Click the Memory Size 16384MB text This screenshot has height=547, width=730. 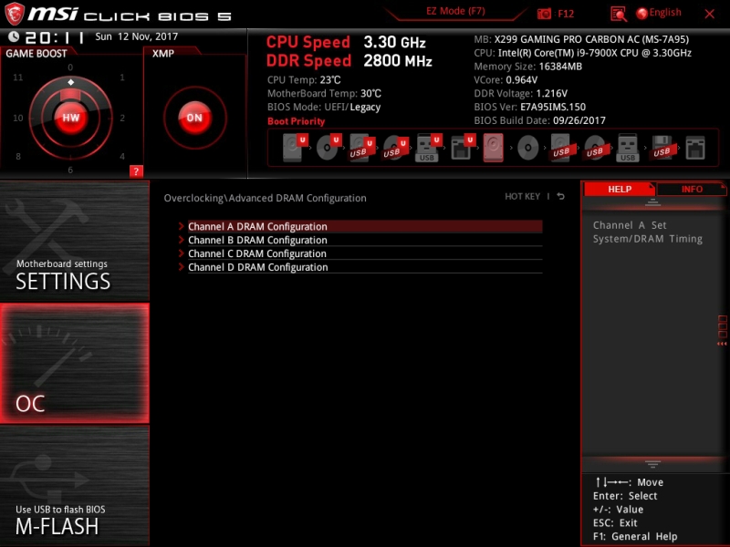click(x=528, y=67)
